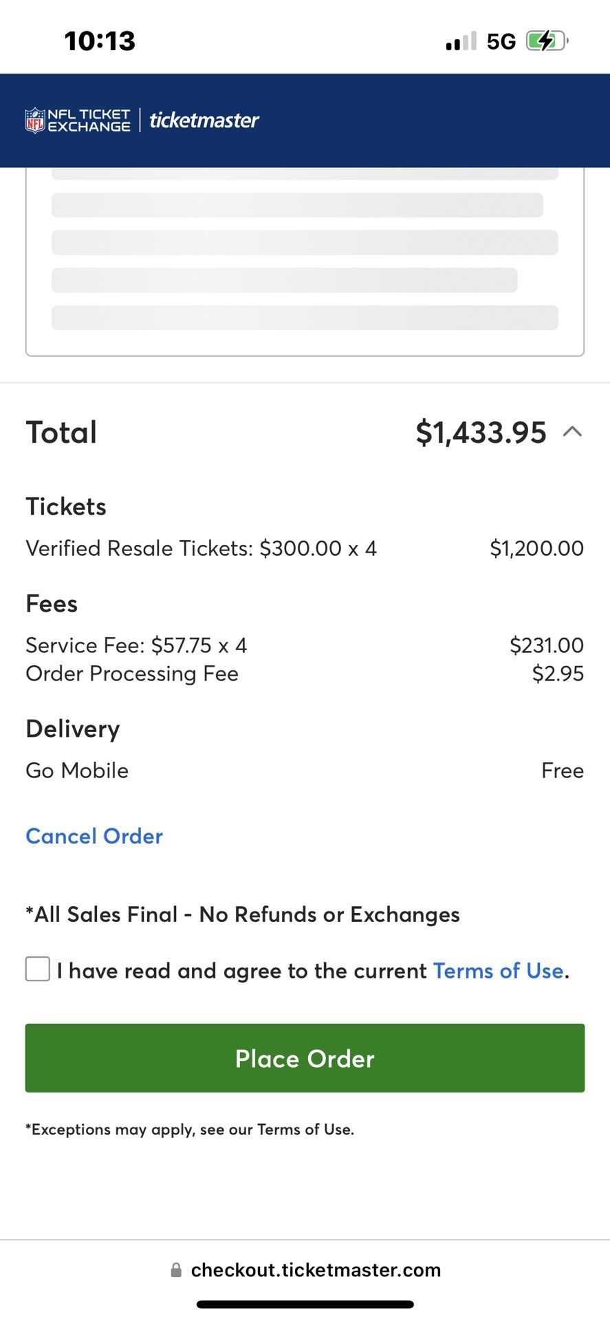Viewport: 610px width, 1321px height.
Task: Click the ticketmaster wordmark logo
Action: pos(203,120)
